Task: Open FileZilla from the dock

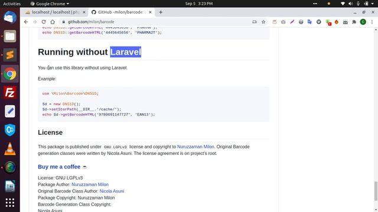Action: [10, 92]
